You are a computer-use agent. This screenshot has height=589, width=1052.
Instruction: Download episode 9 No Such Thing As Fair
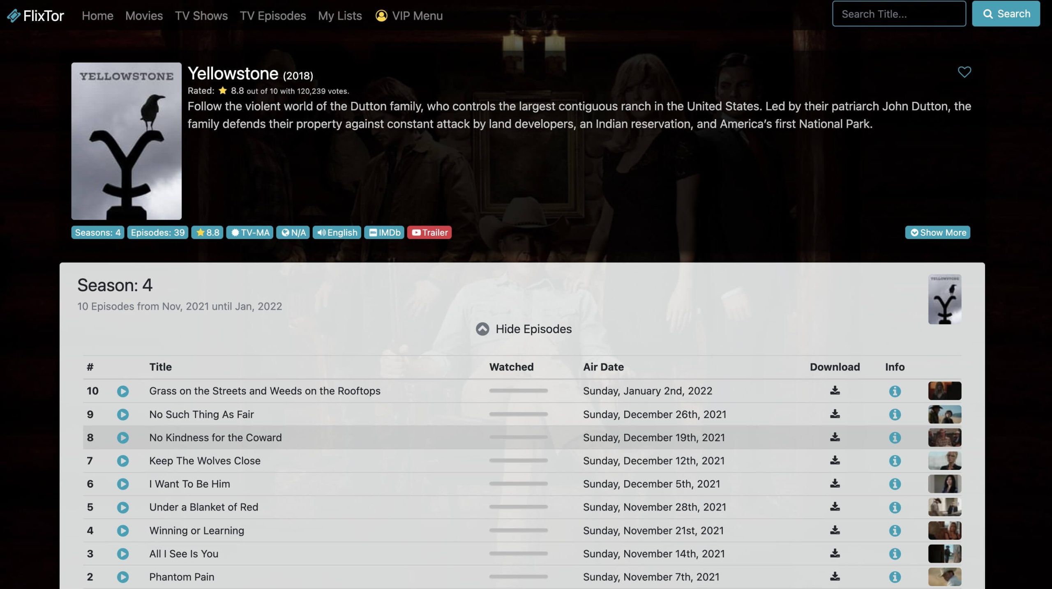click(835, 414)
